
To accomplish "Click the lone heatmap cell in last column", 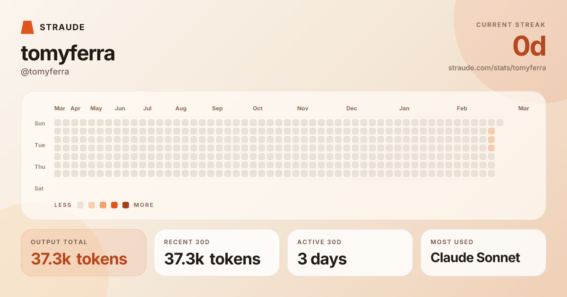I will (500, 123).
